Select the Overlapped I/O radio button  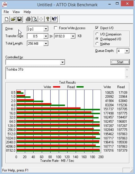(x=97, y=39)
